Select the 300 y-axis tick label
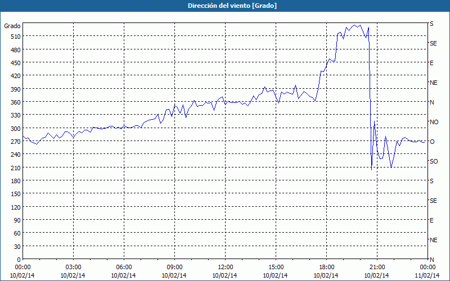 tap(15, 129)
